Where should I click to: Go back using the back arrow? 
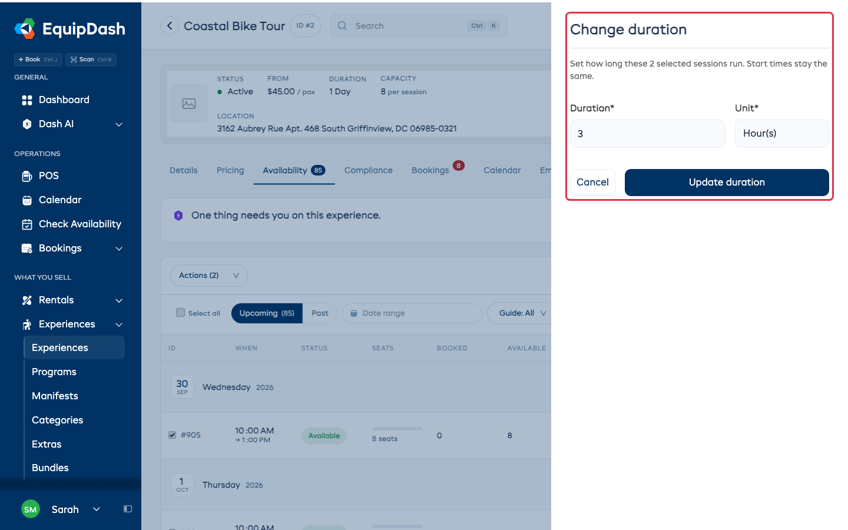click(170, 26)
